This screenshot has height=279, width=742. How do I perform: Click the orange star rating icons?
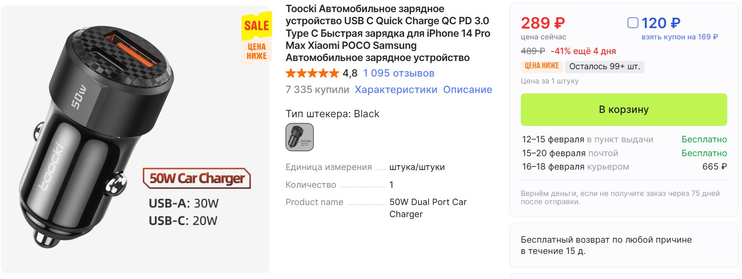tap(312, 73)
